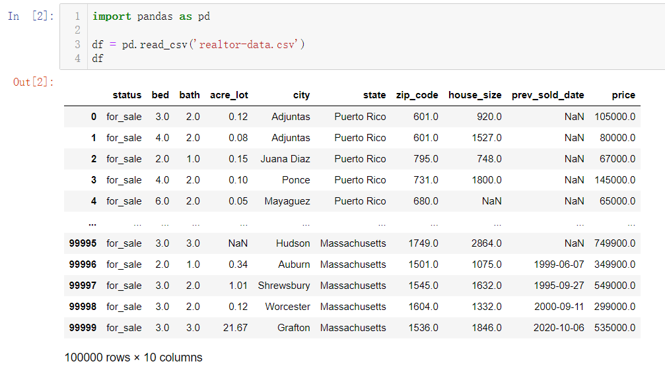This screenshot has height=372, width=665.
Task: Click row index 0 in the table
Action: [x=94, y=117]
